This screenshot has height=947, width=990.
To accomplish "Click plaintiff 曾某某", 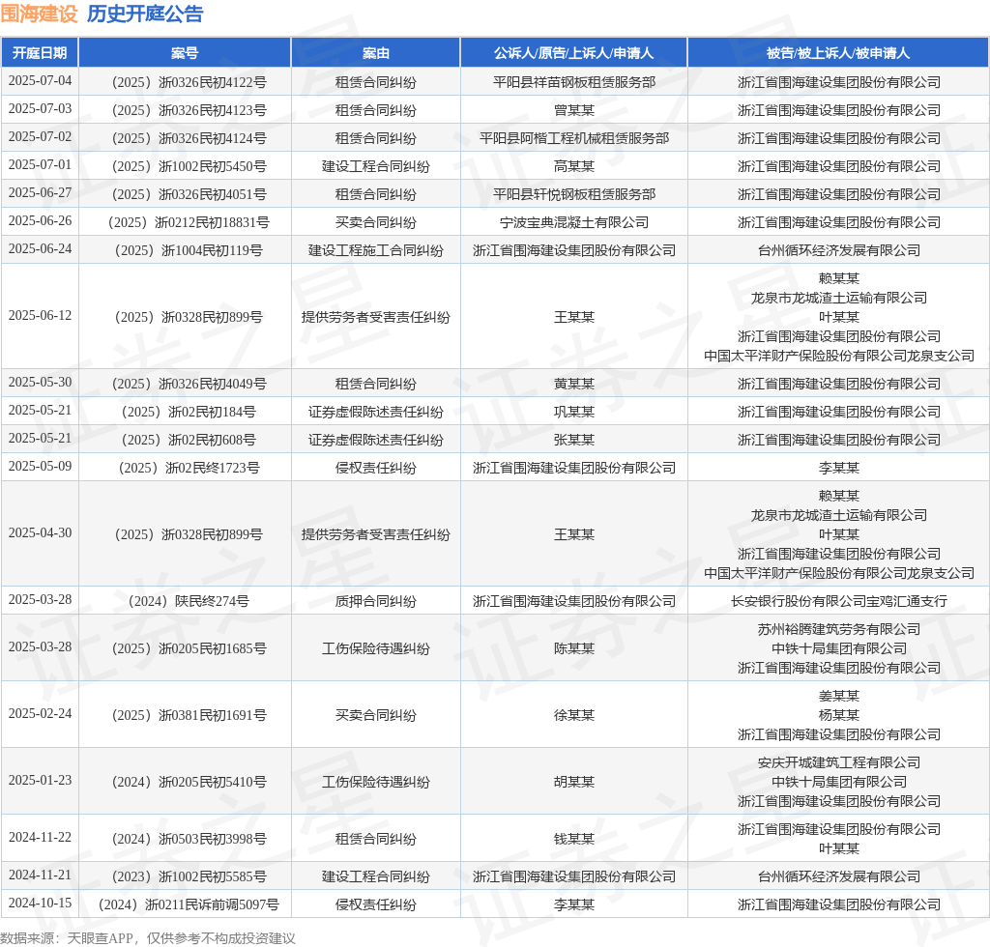I will click(x=574, y=110).
